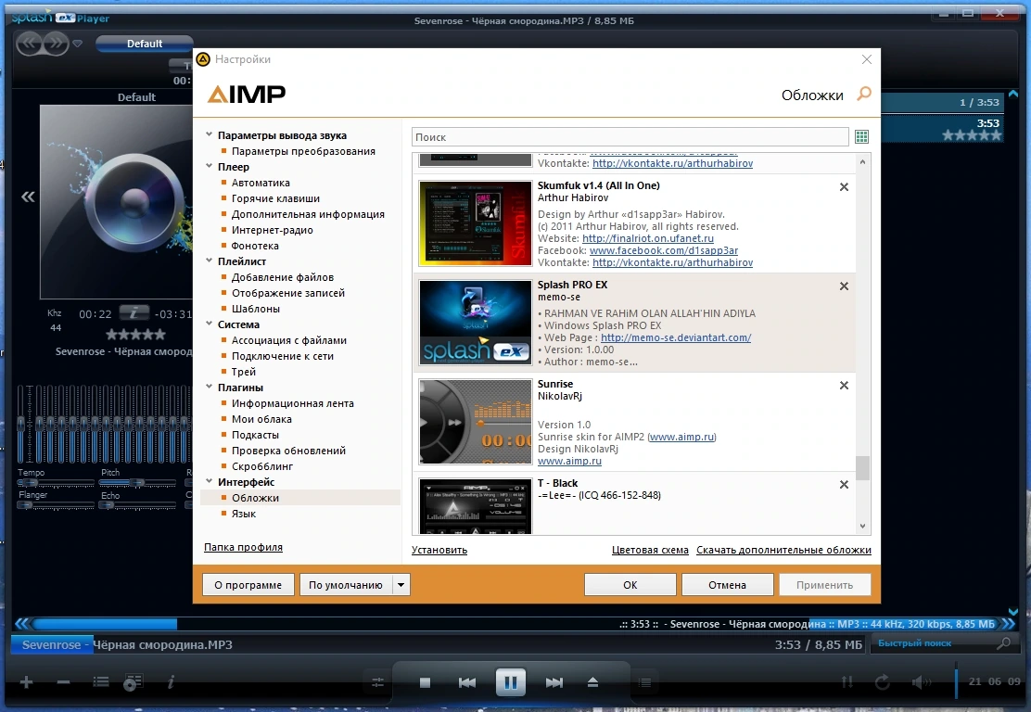Click the player's forward round button at top left

(x=56, y=44)
